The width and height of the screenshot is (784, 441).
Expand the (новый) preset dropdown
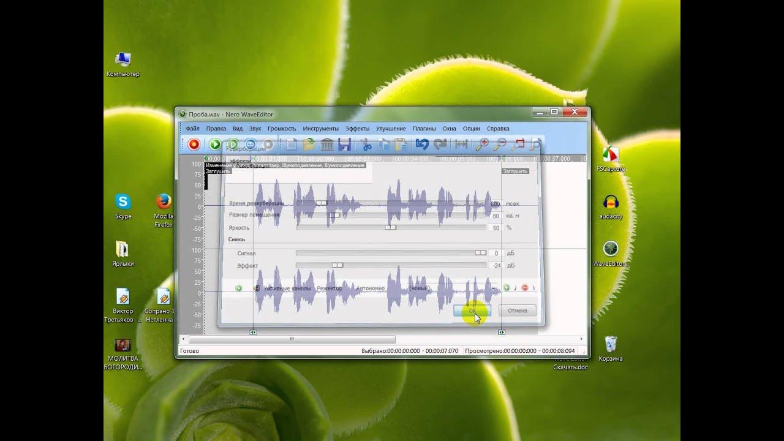[493, 288]
